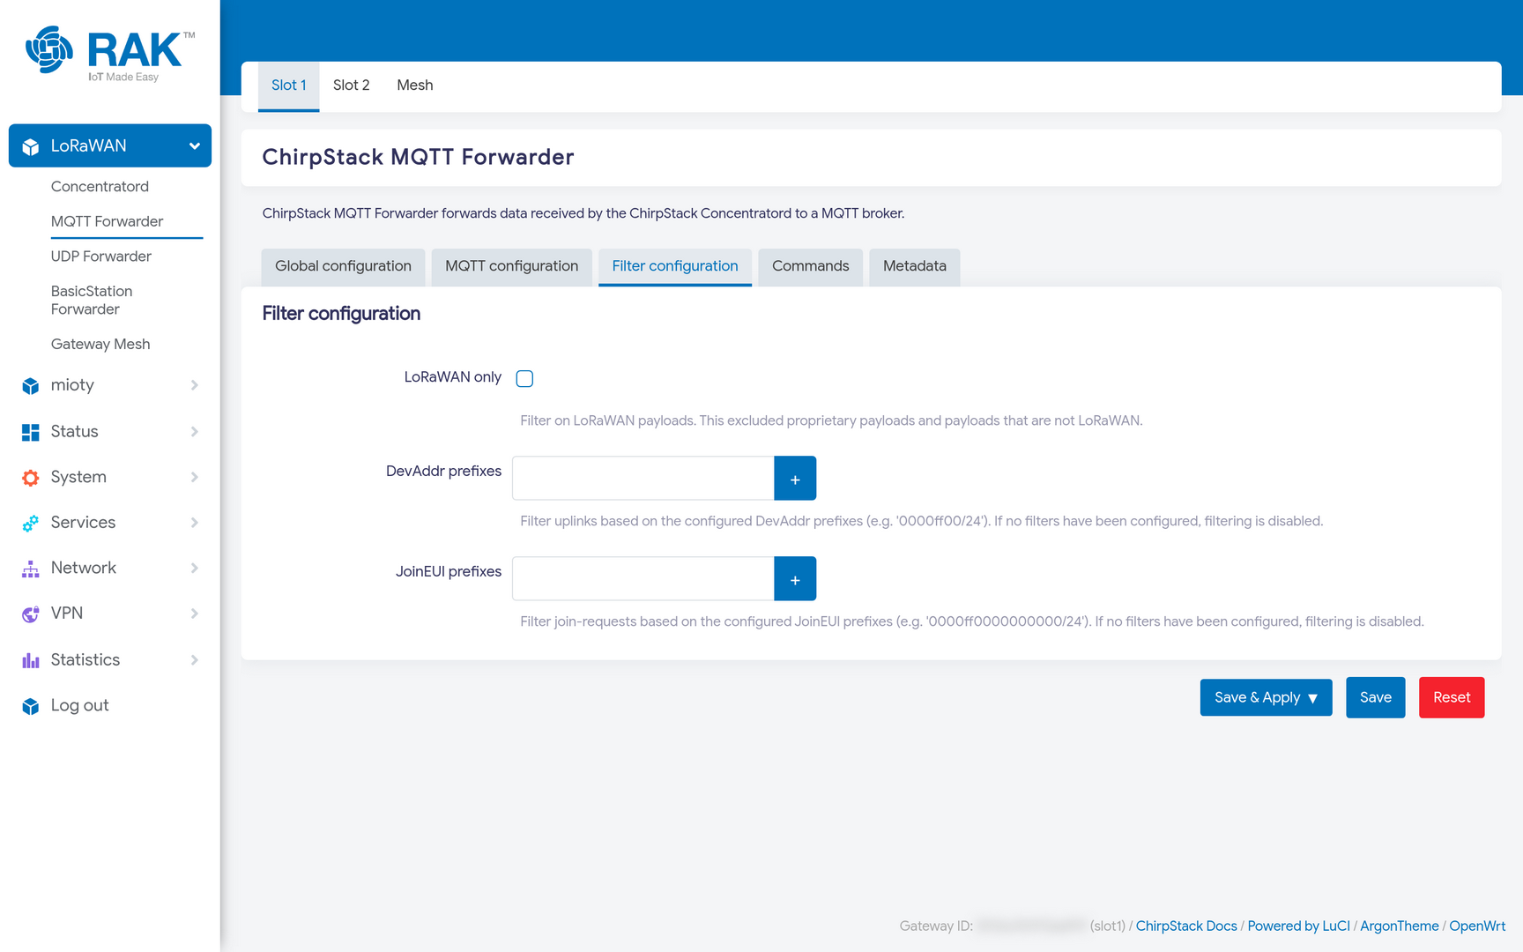Image resolution: width=1523 pixels, height=952 pixels.
Task: Focus the JoinEUI prefixes input field
Action: pyautogui.click(x=643, y=578)
